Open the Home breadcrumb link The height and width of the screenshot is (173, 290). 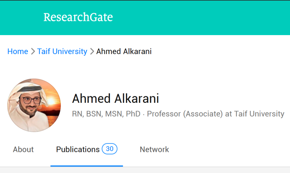pyautogui.click(x=18, y=52)
